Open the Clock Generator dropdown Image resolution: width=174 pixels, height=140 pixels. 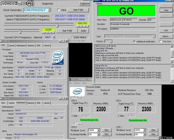(49, 10)
